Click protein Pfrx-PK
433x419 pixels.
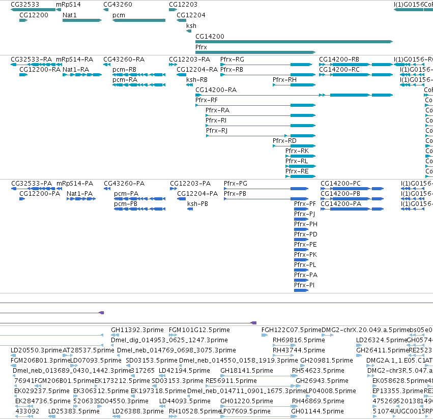click(301, 260)
